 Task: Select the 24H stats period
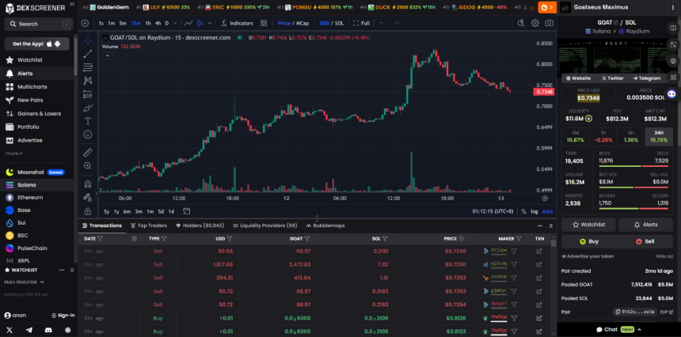[x=659, y=137]
